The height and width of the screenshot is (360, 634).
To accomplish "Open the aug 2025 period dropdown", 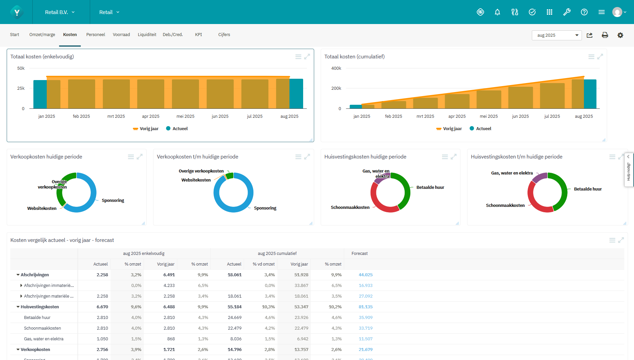I will click(557, 35).
